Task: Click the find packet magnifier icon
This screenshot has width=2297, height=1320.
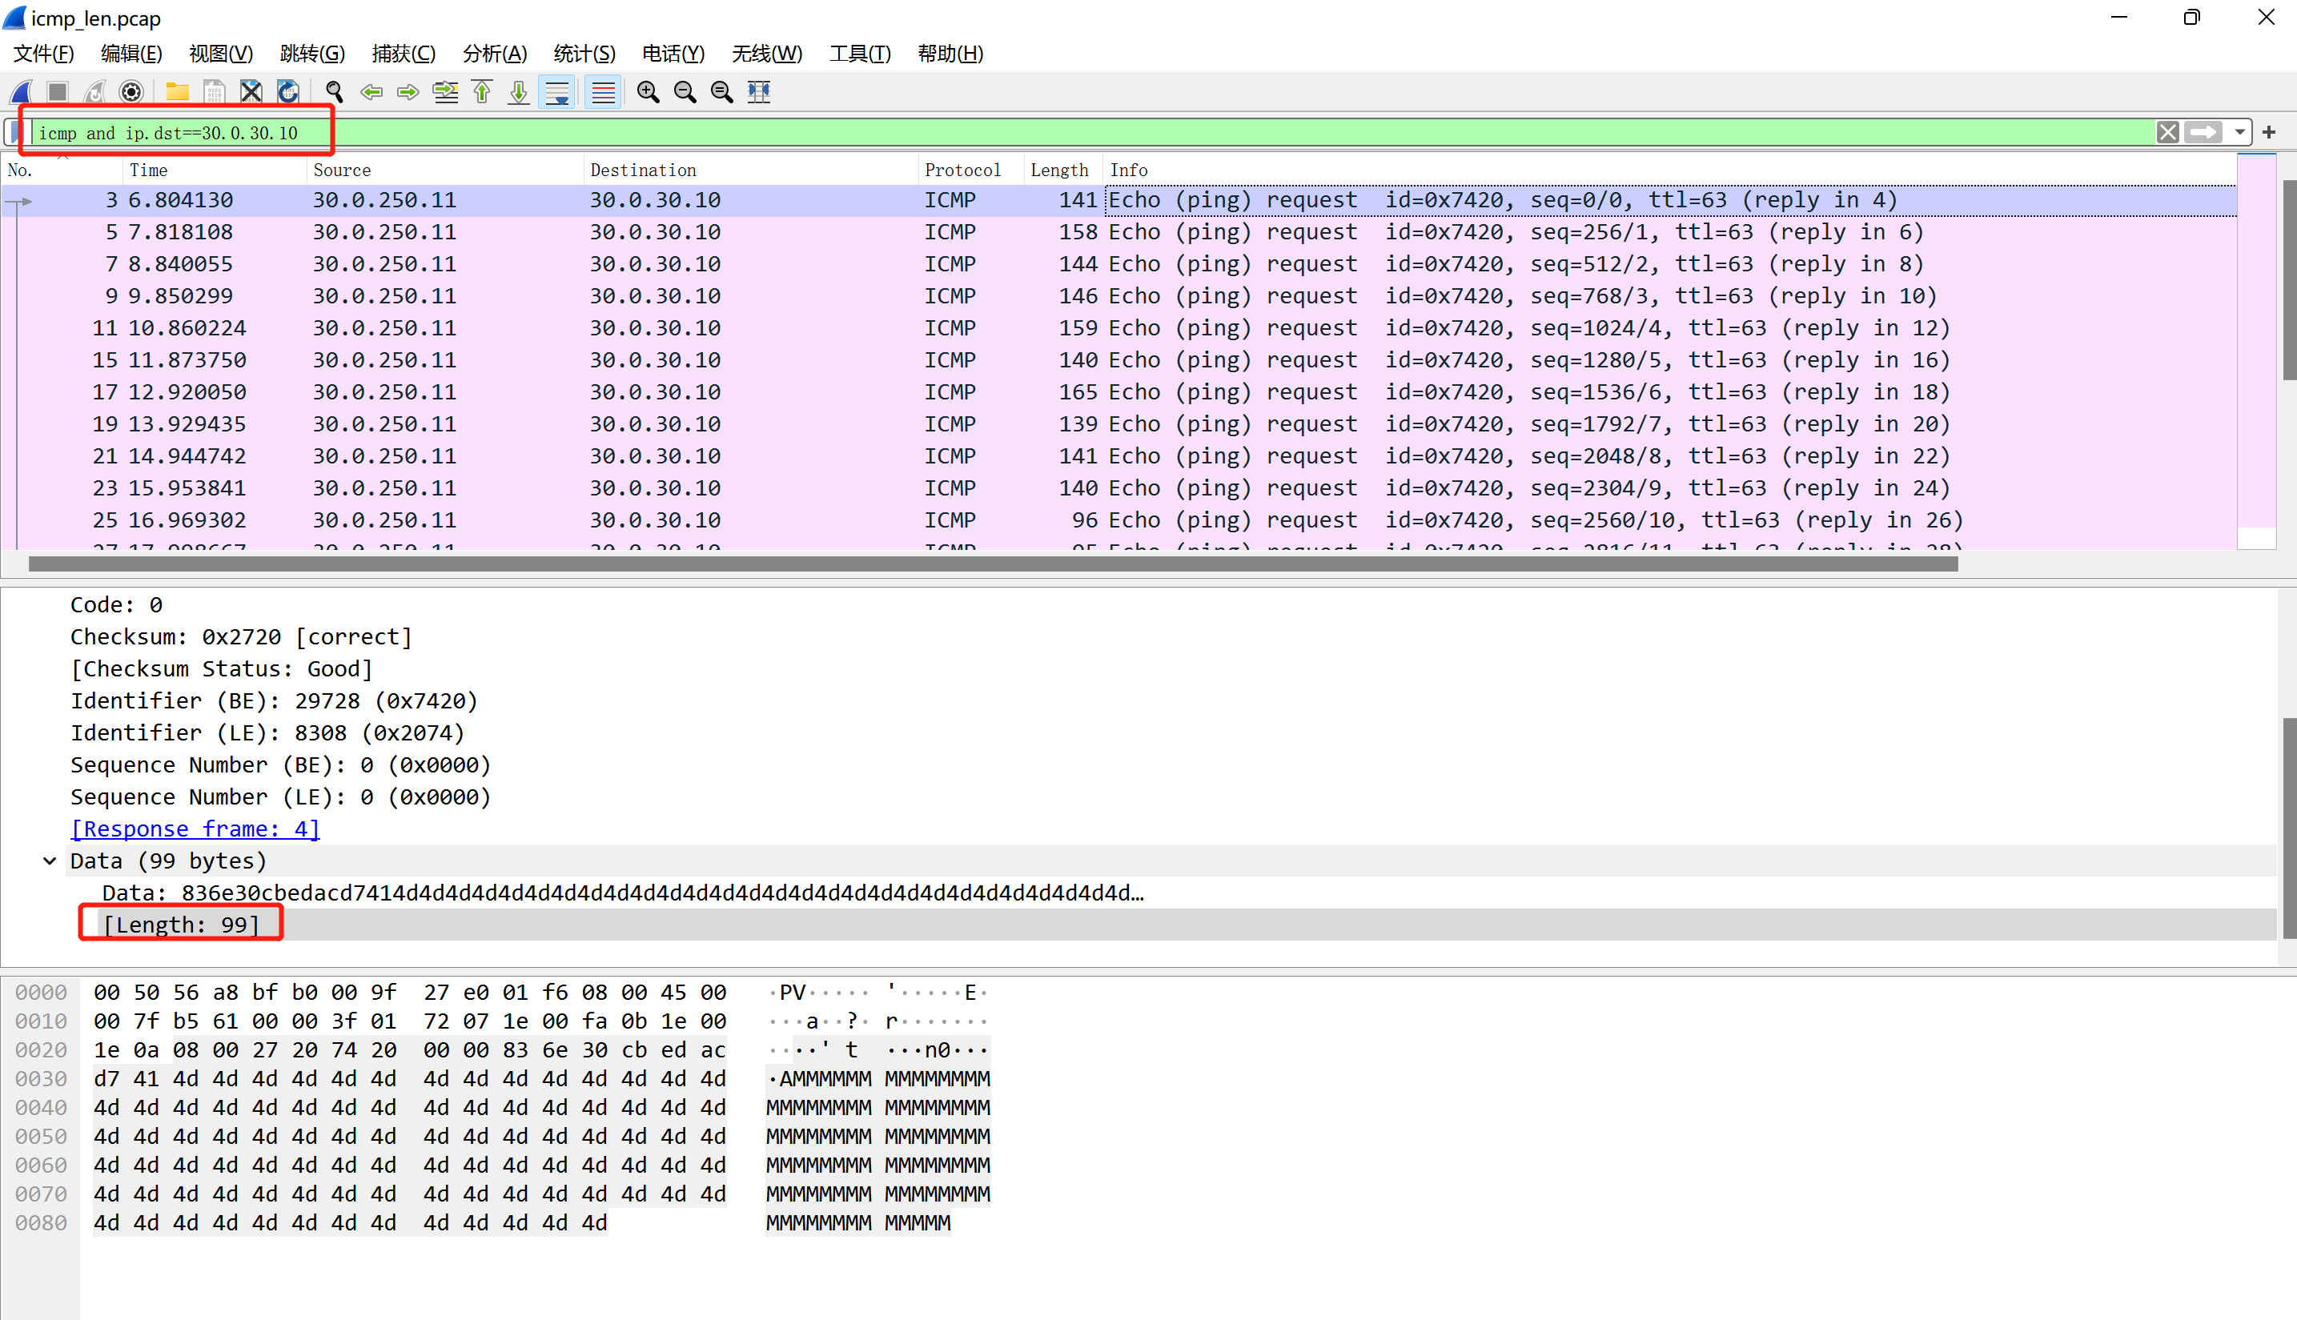Action: pyautogui.click(x=335, y=91)
